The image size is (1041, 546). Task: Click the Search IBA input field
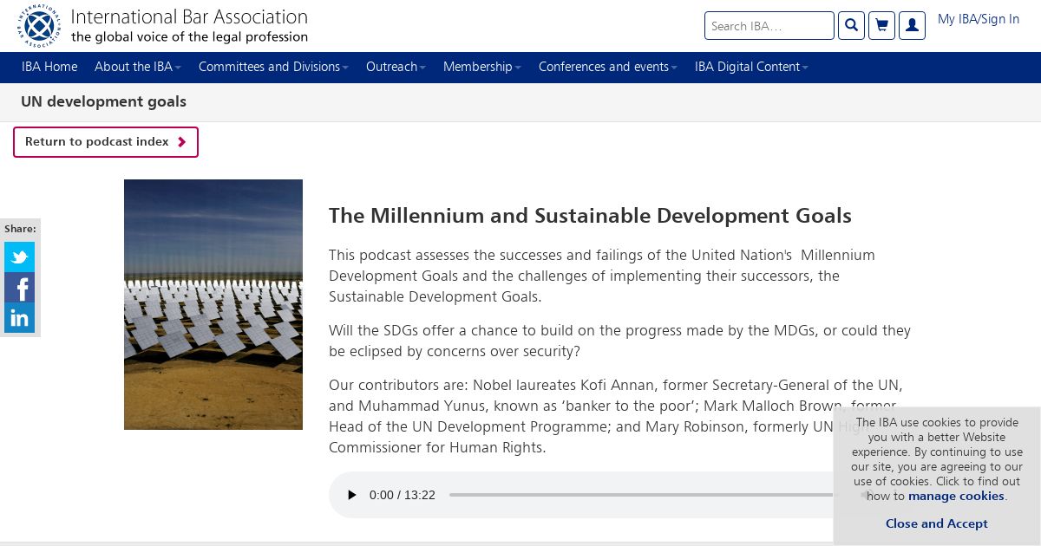[769, 25]
